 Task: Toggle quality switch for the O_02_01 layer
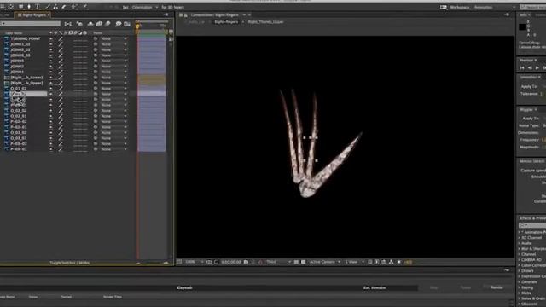[61, 116]
